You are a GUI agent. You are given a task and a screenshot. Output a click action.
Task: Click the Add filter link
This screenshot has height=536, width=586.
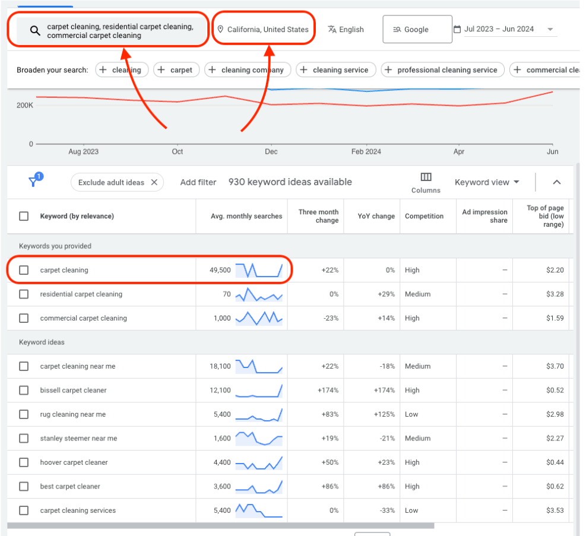point(198,182)
